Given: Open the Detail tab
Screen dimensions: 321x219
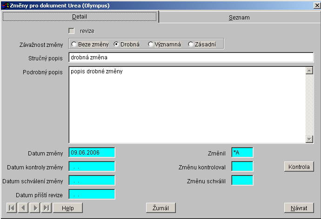Looking at the screenshot, I should [x=80, y=17].
